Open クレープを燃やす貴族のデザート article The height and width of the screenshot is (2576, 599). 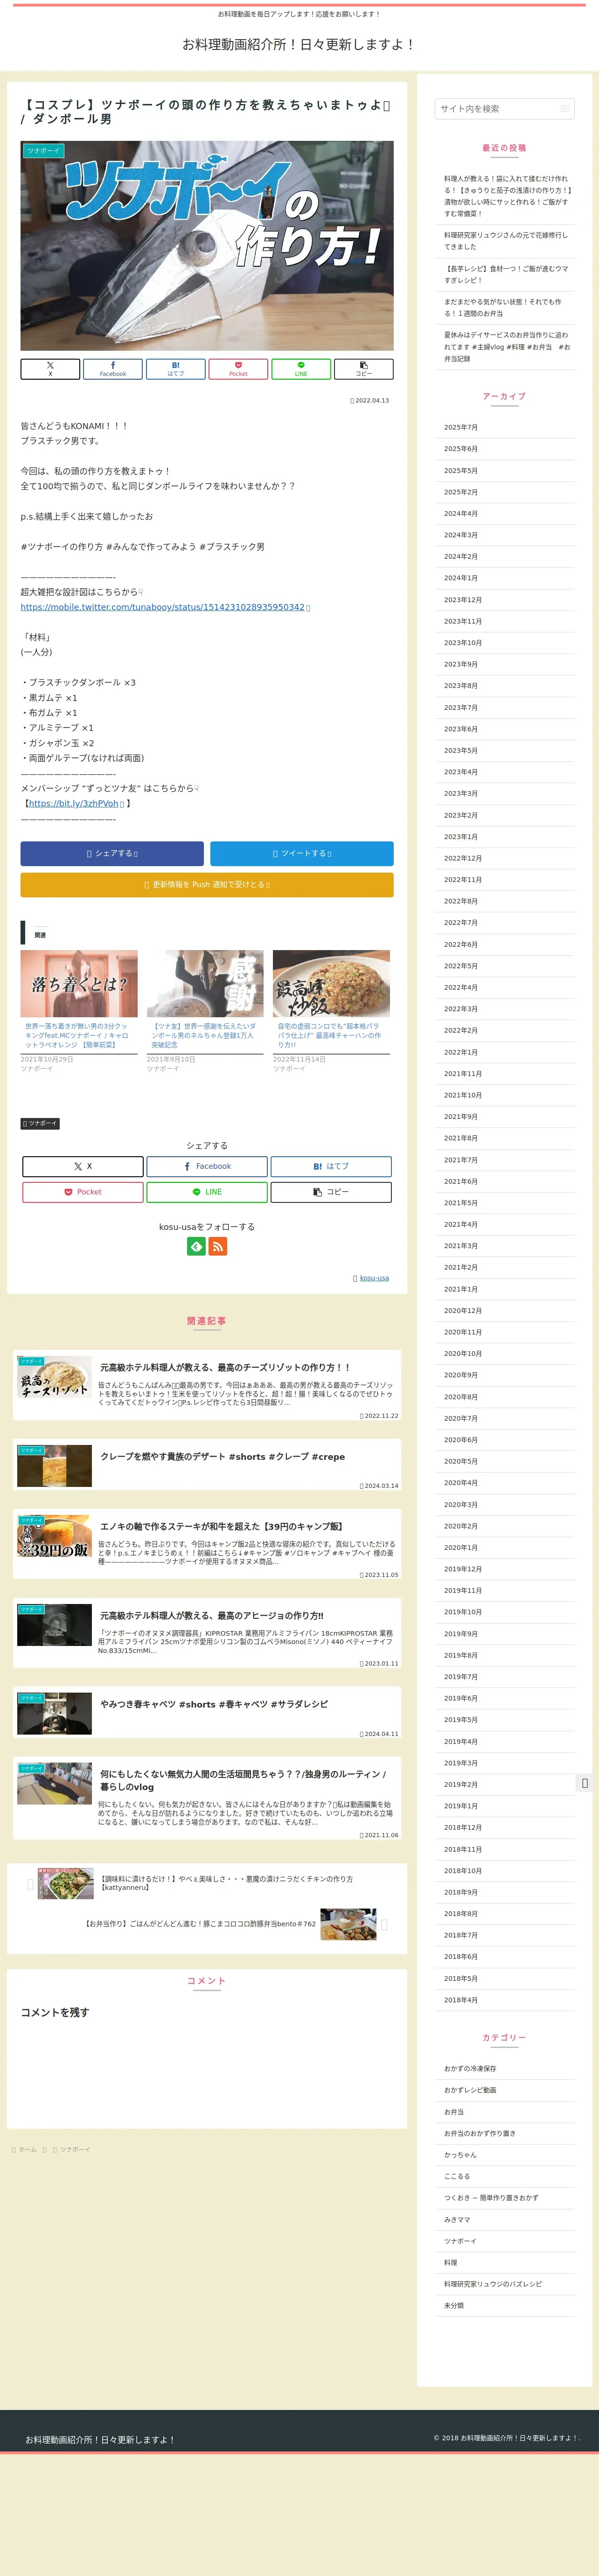[207, 1465]
